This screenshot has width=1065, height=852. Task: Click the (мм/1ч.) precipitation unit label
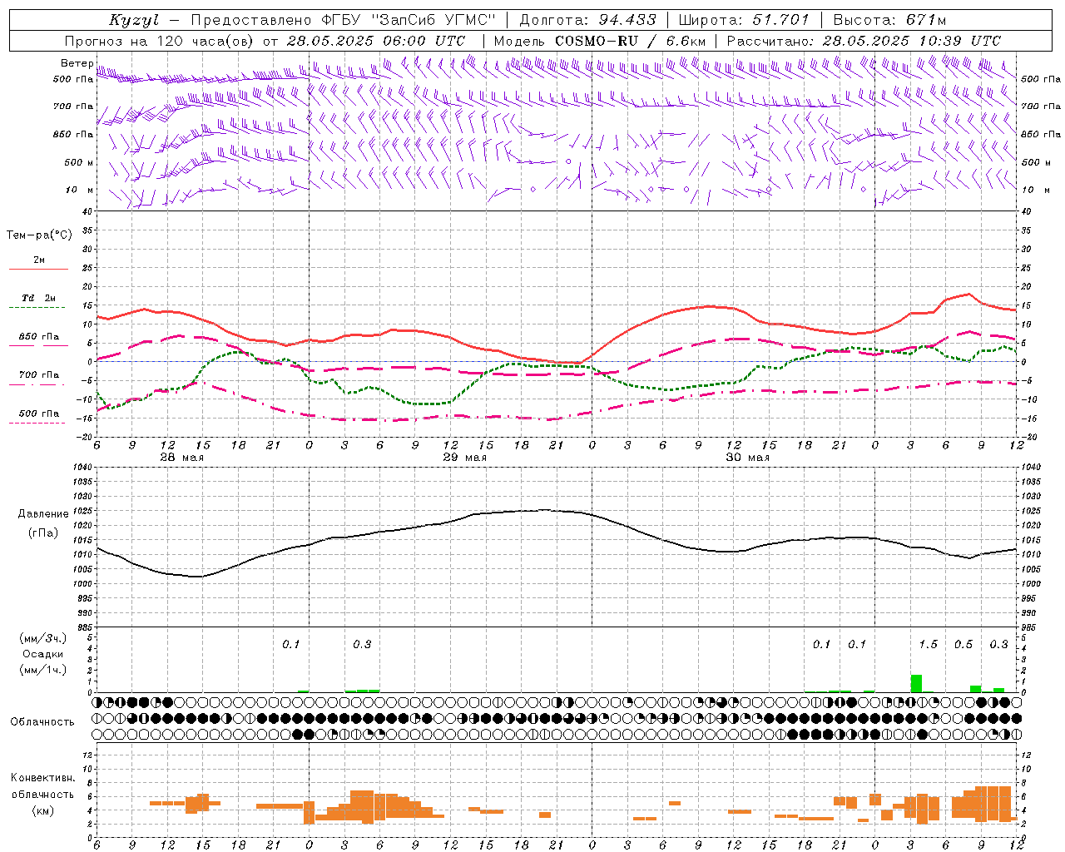(43, 670)
